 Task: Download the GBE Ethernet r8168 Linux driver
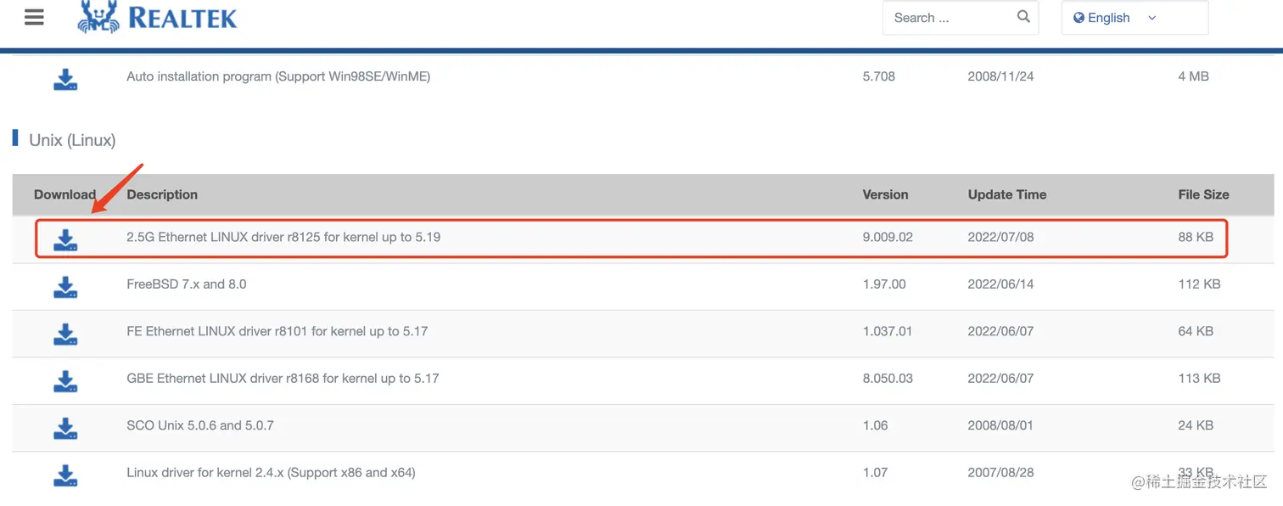pos(65,381)
